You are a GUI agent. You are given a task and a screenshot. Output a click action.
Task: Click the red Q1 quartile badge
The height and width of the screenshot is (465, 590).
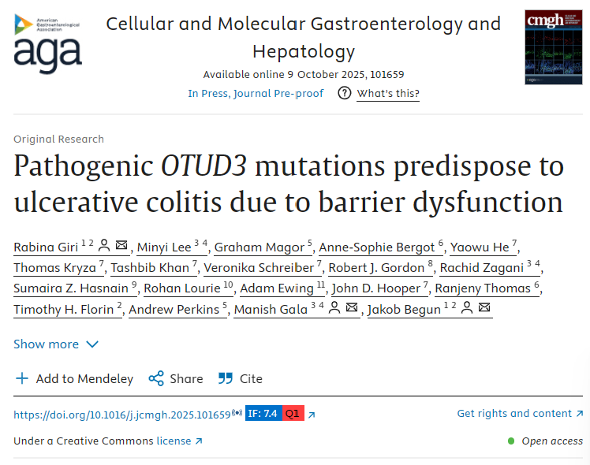click(x=292, y=414)
